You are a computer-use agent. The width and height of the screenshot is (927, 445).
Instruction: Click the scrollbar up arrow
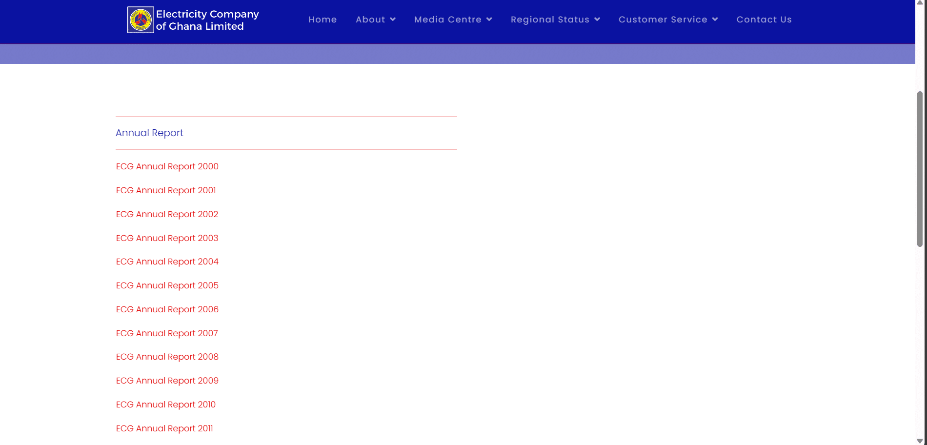(920, 3)
